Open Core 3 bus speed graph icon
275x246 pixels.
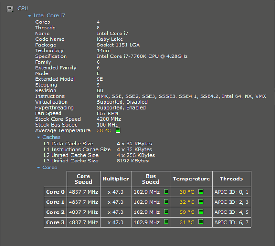[x=166, y=222]
